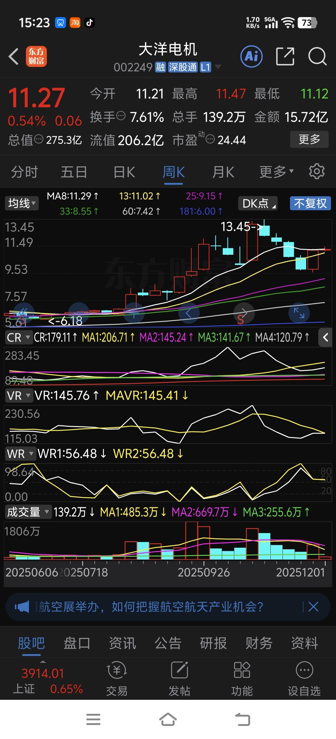Tap the share icon

pyautogui.click(x=285, y=56)
